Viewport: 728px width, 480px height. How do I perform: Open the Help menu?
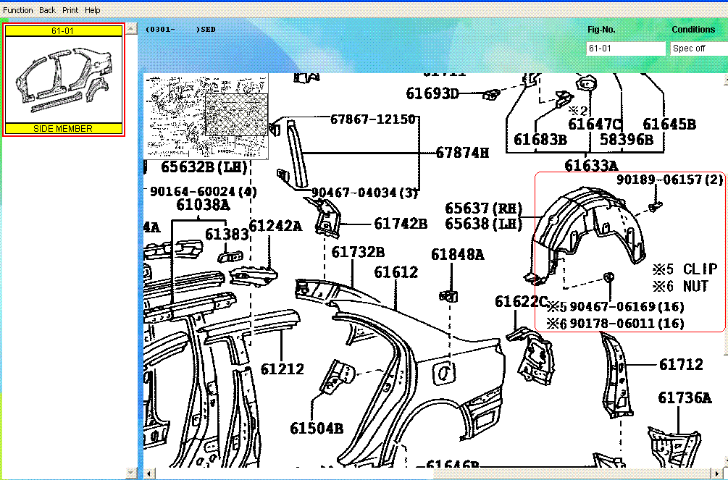click(91, 9)
